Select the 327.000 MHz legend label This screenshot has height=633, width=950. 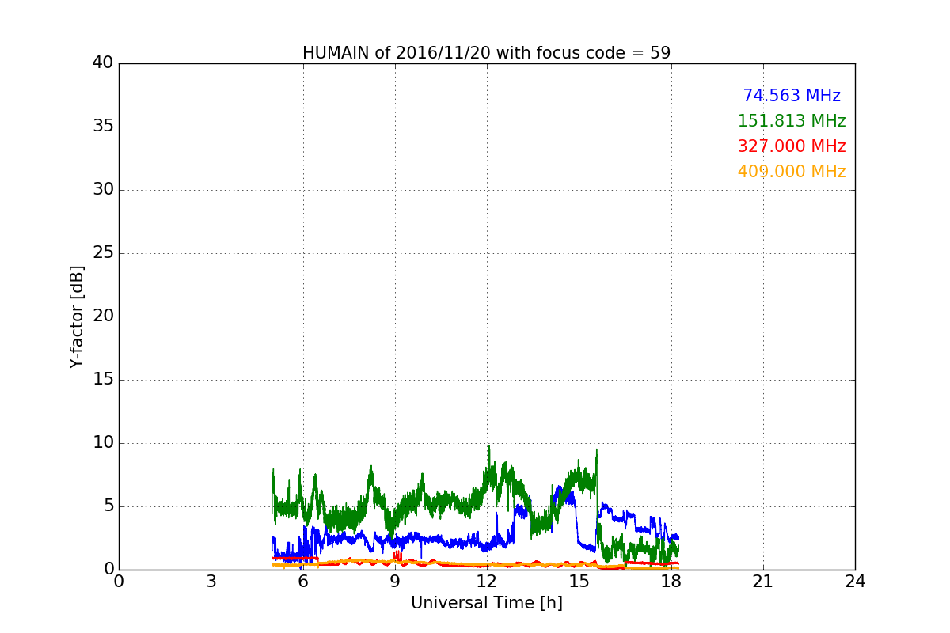pyautogui.click(x=792, y=146)
